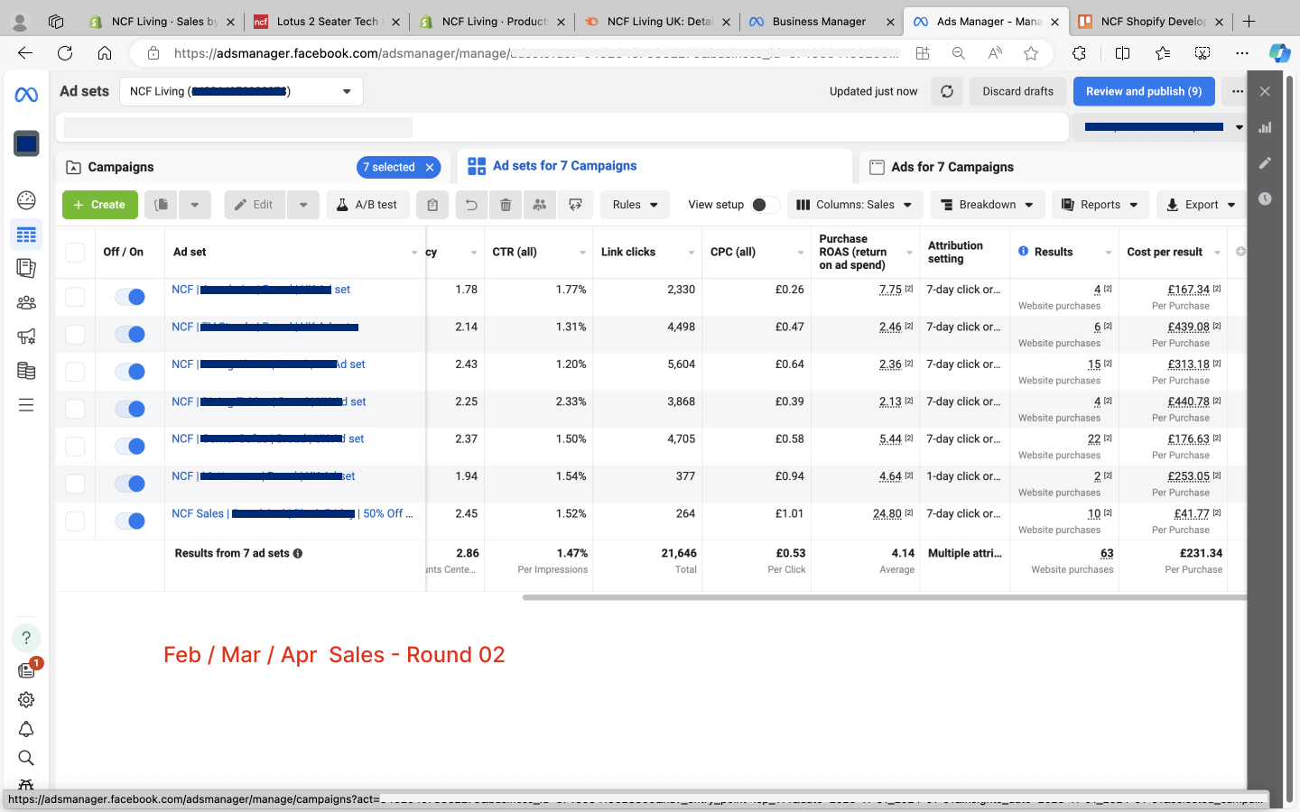Click Search magnifier icon in sidebar
Screen dimensions: 1300x812
click(26, 758)
